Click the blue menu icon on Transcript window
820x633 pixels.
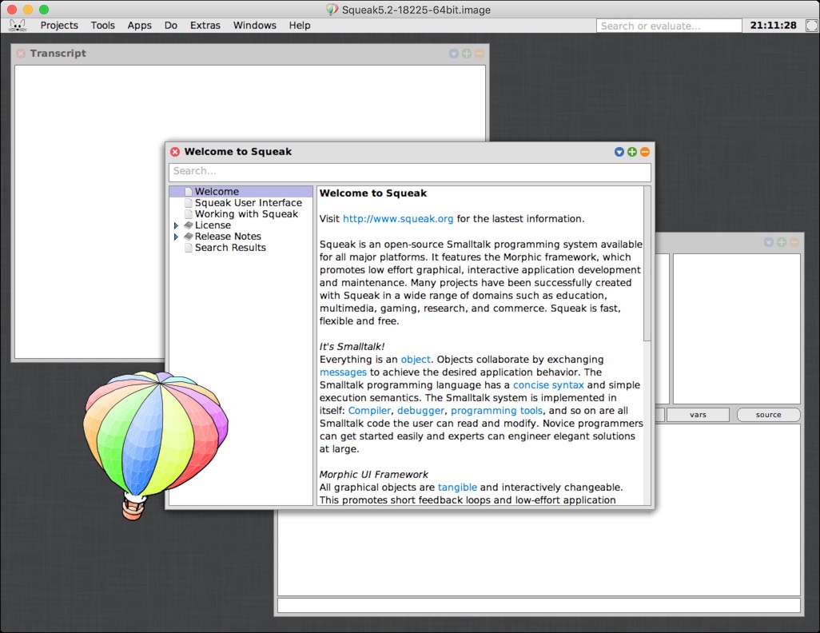coord(454,54)
